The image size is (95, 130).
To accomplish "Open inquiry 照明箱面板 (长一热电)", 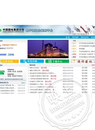I will point(37,84).
